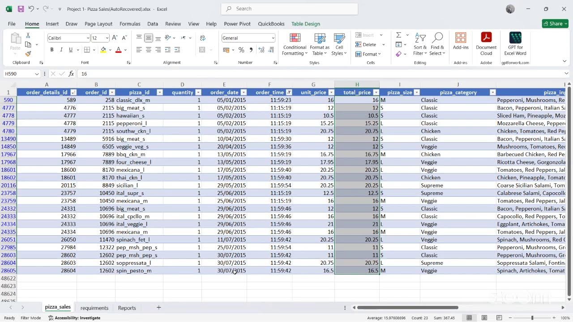Collapse the ribbon with the chevron

(564, 61)
